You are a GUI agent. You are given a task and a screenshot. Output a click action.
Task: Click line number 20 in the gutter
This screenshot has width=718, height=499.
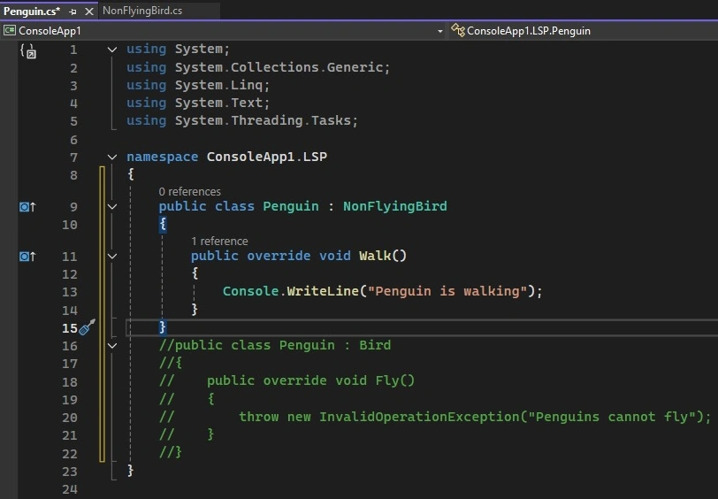tap(70, 418)
